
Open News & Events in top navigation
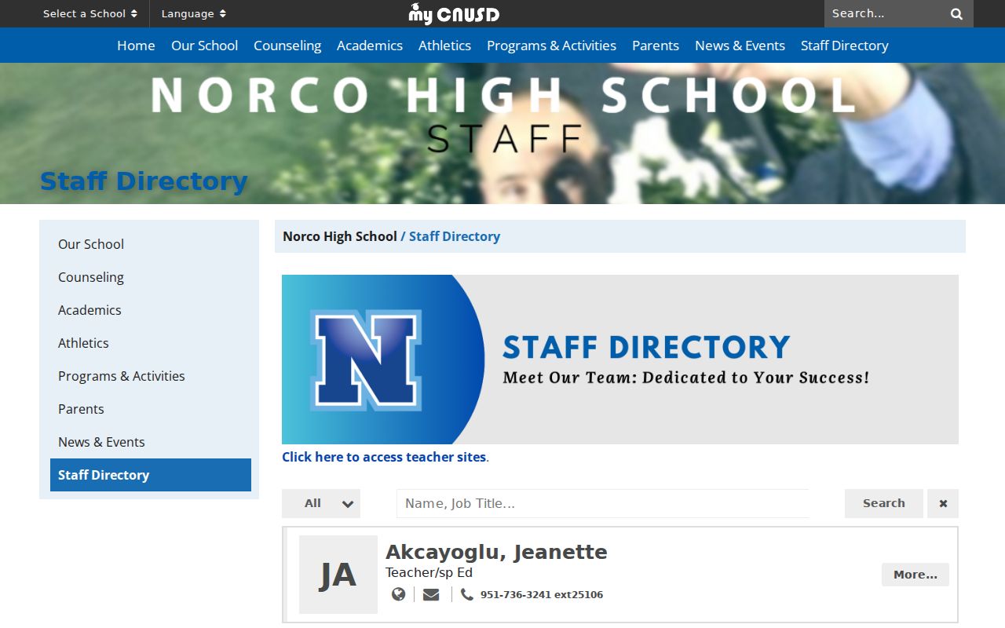[740, 46]
